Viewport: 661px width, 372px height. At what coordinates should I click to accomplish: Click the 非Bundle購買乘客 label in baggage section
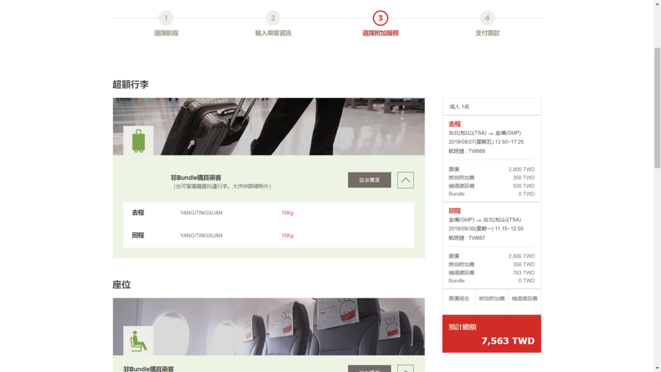point(196,178)
